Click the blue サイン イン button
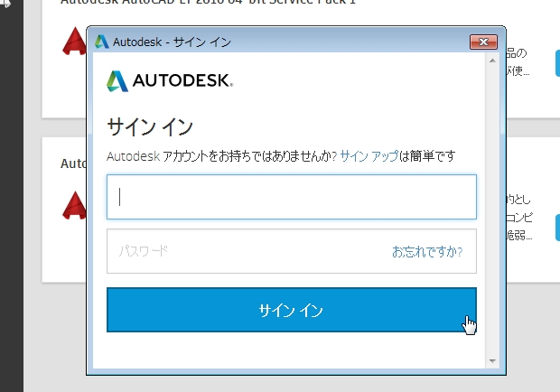The image size is (560, 392). (x=292, y=310)
